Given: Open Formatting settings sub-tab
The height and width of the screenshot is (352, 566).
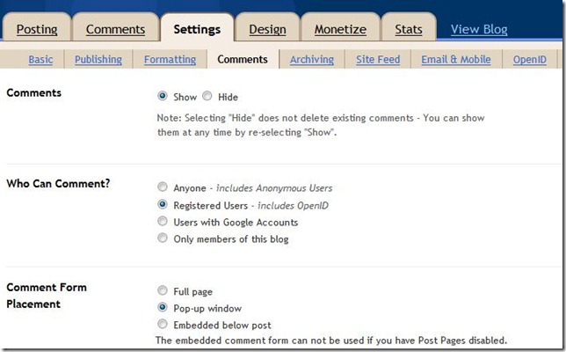Looking at the screenshot, I should click(171, 60).
